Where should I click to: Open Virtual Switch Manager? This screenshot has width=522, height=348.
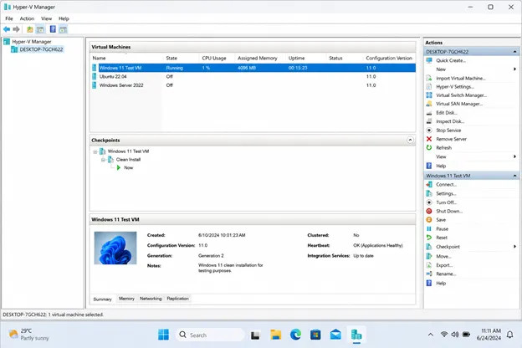[462, 95]
